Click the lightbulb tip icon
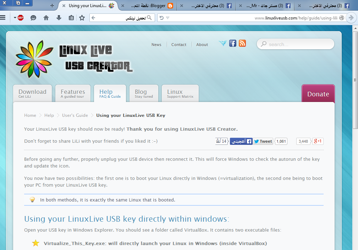The image size is (358, 250). (x=32, y=200)
